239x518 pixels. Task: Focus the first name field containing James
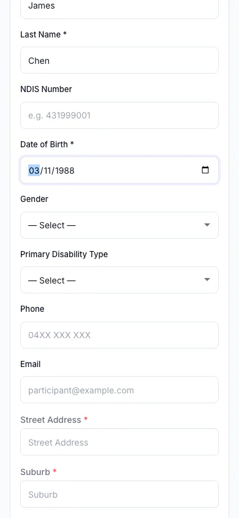point(120,7)
